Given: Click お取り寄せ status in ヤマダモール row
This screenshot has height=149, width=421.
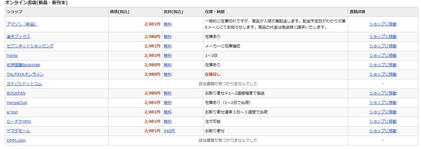Looking at the screenshot, I should (x=215, y=131).
